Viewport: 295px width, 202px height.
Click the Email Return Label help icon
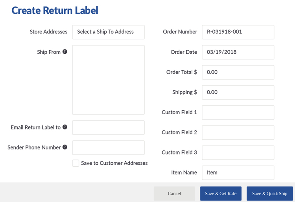click(65, 127)
